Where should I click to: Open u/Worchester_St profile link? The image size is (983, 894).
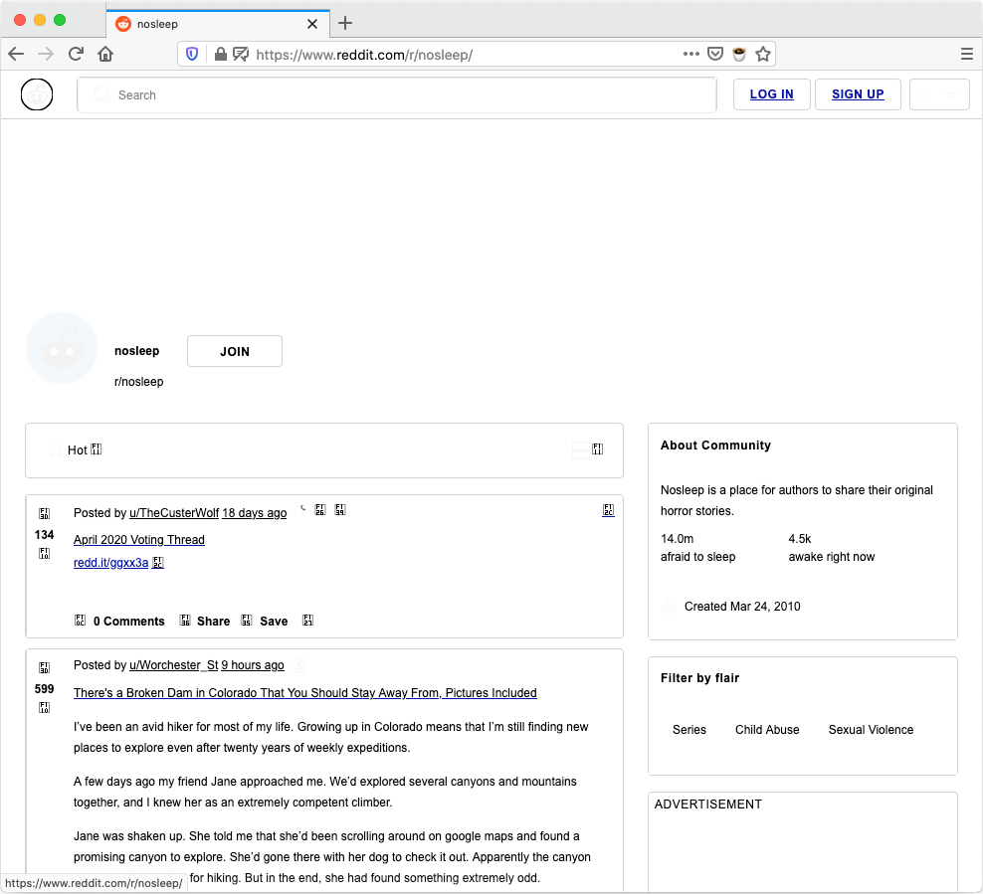point(174,665)
